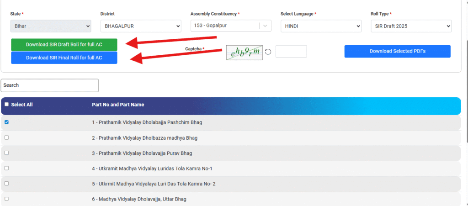
Task: Tick checkbox for part 5 Luri Das Tola
Action: click(x=6, y=184)
